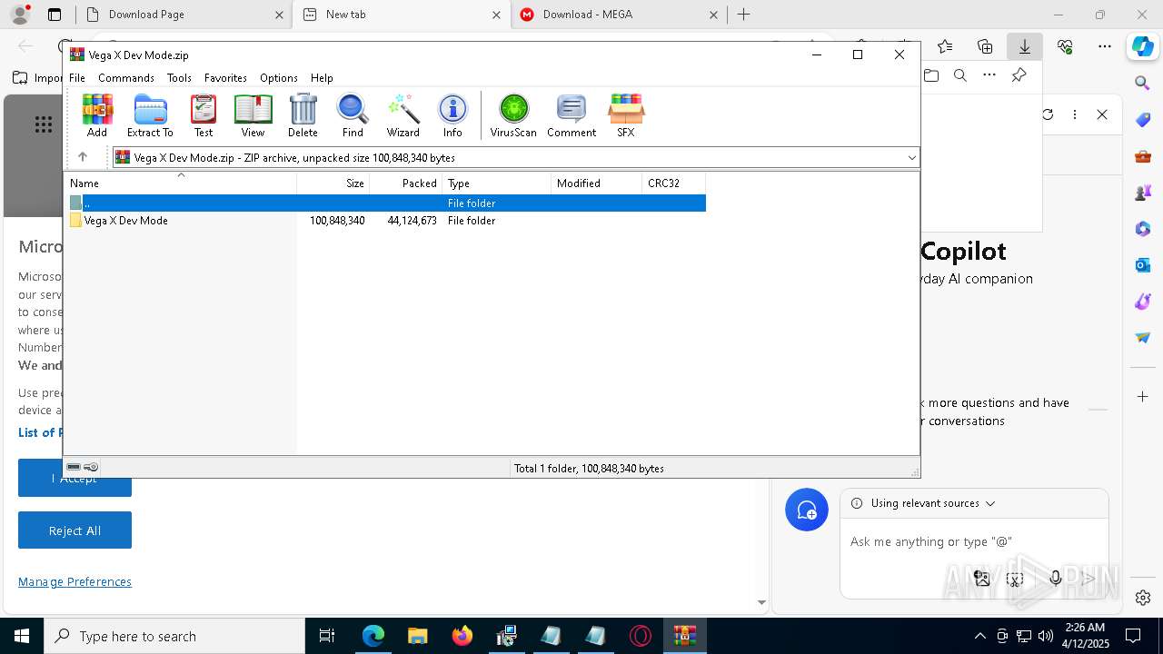The image size is (1163, 654).
Task: Sort by Size column header
Action: (333, 183)
